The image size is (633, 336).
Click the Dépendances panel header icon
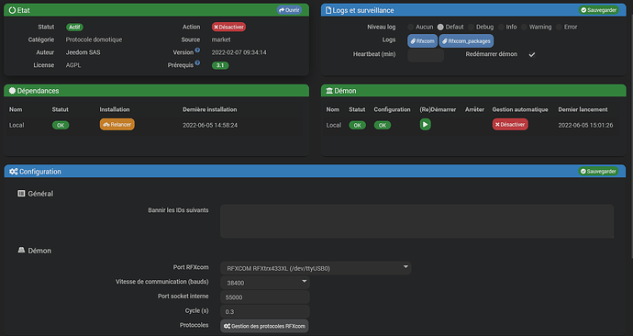click(x=12, y=91)
